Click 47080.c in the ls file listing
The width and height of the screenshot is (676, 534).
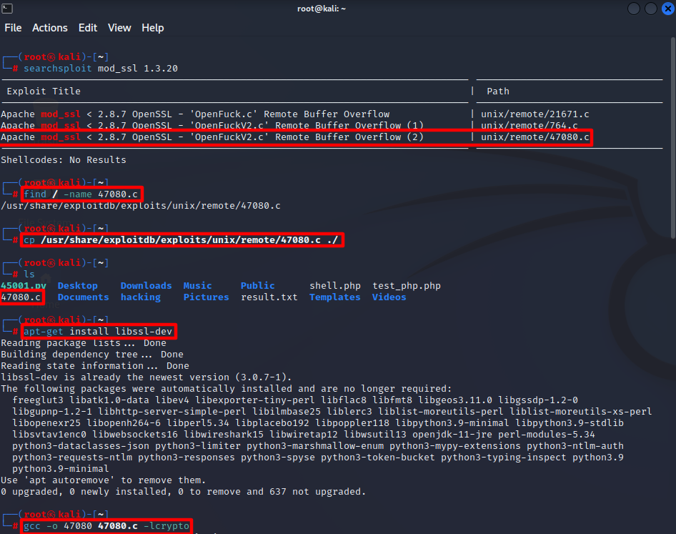point(21,297)
